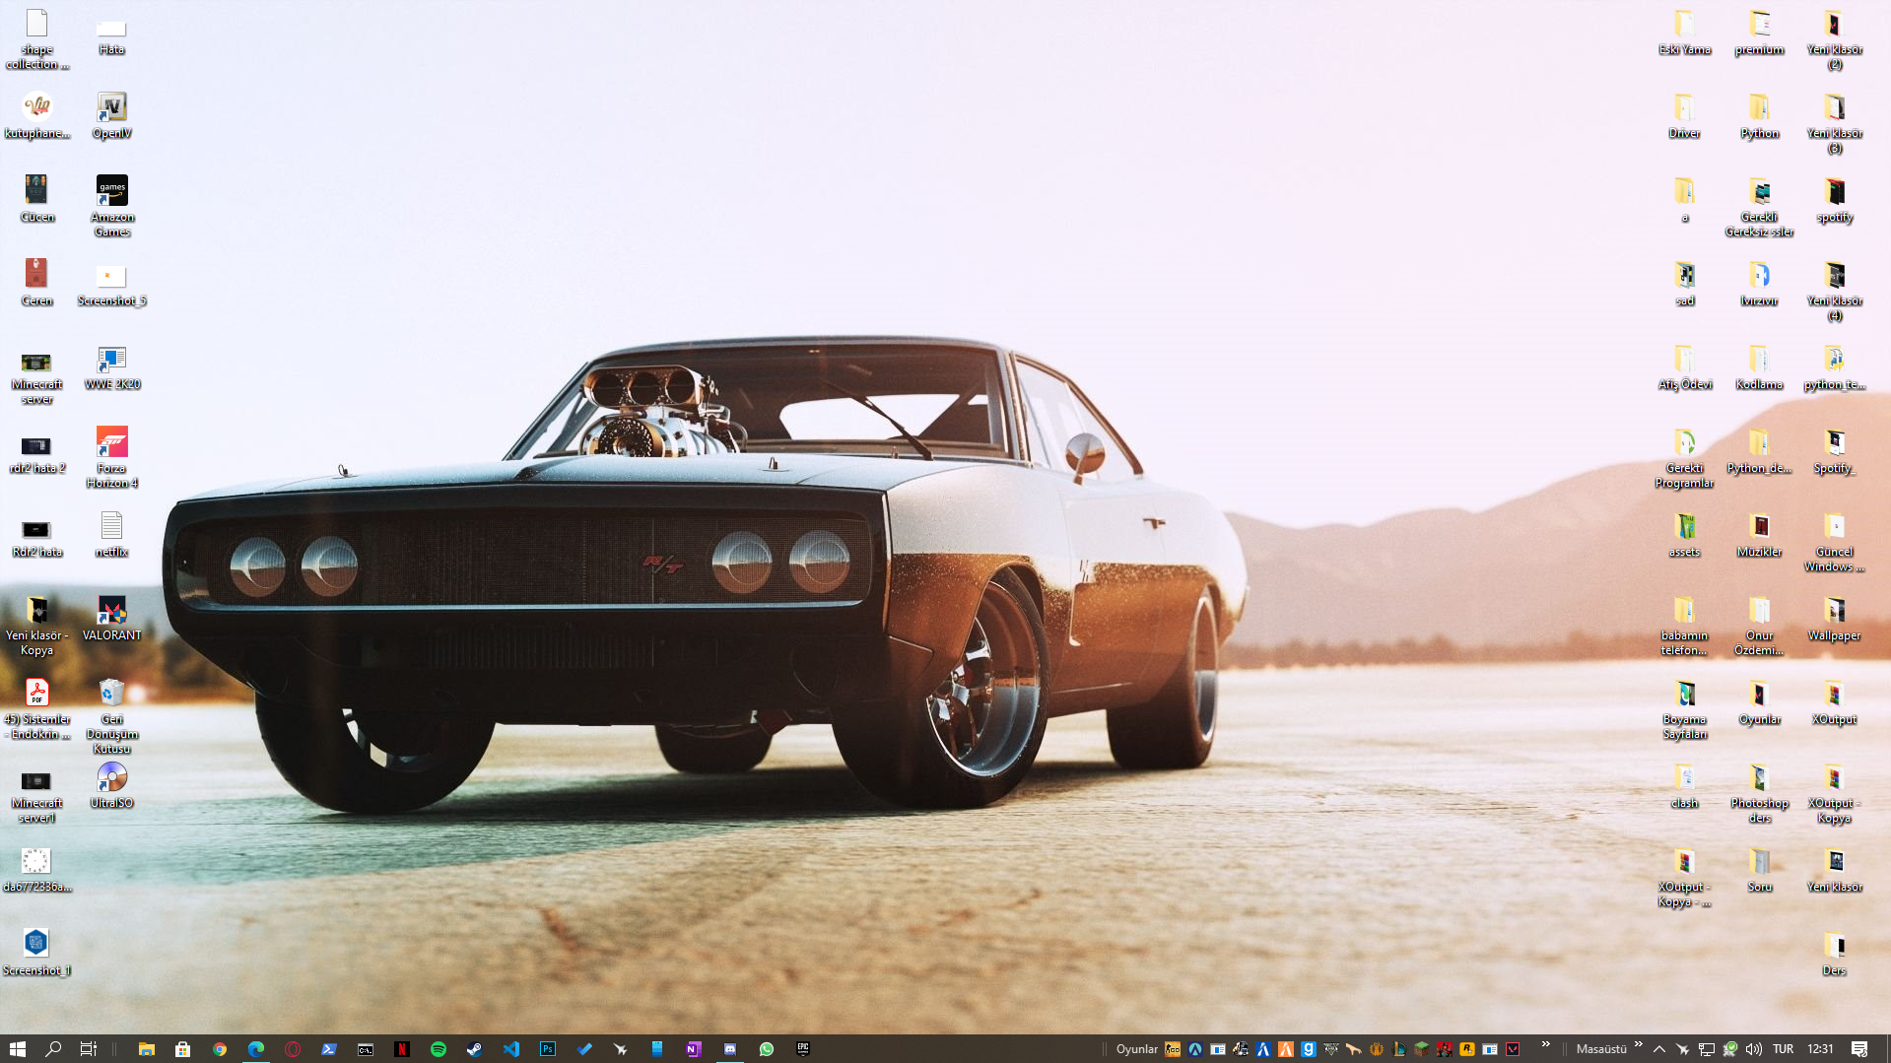Open Visual Studio Code on the taskbar
Image resolution: width=1891 pixels, height=1063 pixels.
pyautogui.click(x=510, y=1048)
